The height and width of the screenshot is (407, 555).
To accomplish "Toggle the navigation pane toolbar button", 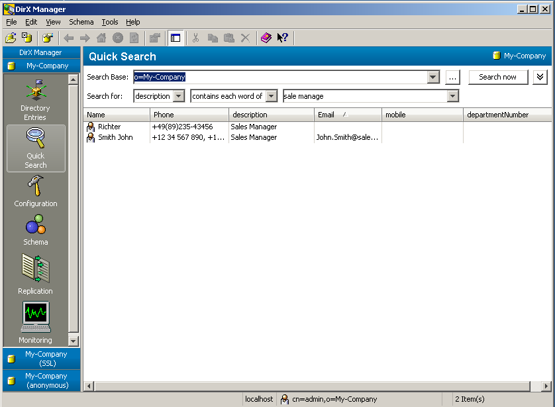I will [175, 38].
